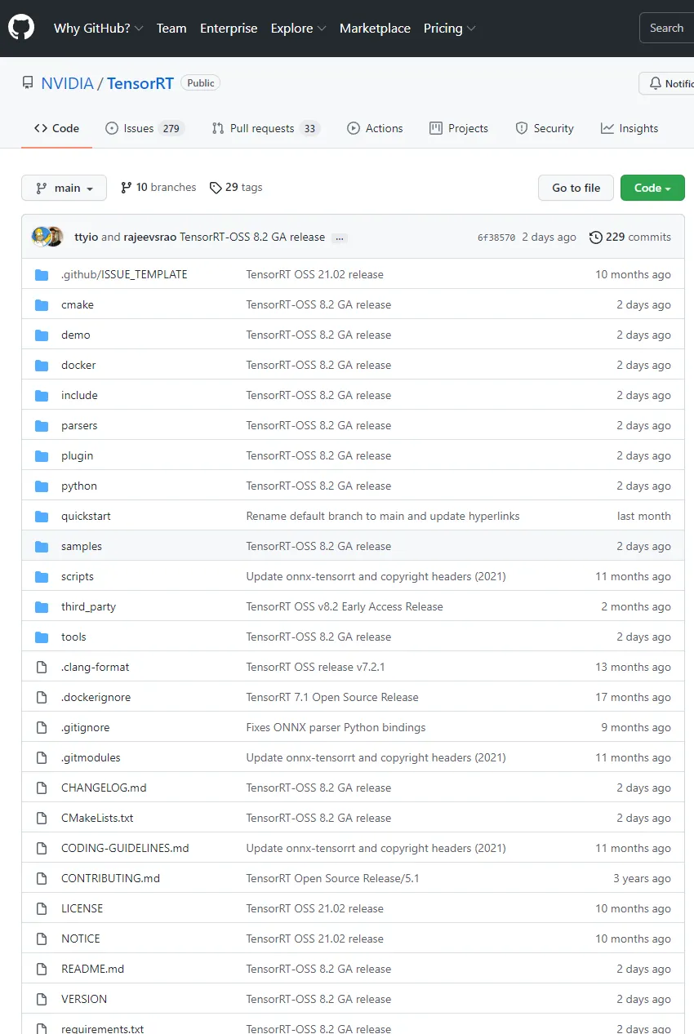
Task: View the 229 commits history
Action: point(630,237)
